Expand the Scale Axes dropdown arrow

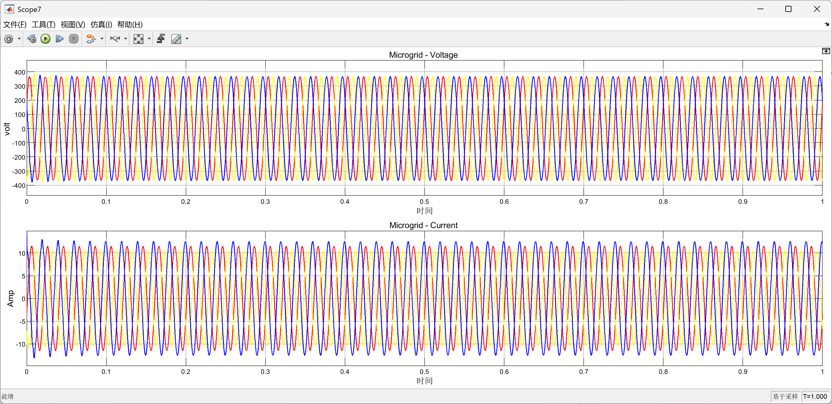click(x=149, y=39)
